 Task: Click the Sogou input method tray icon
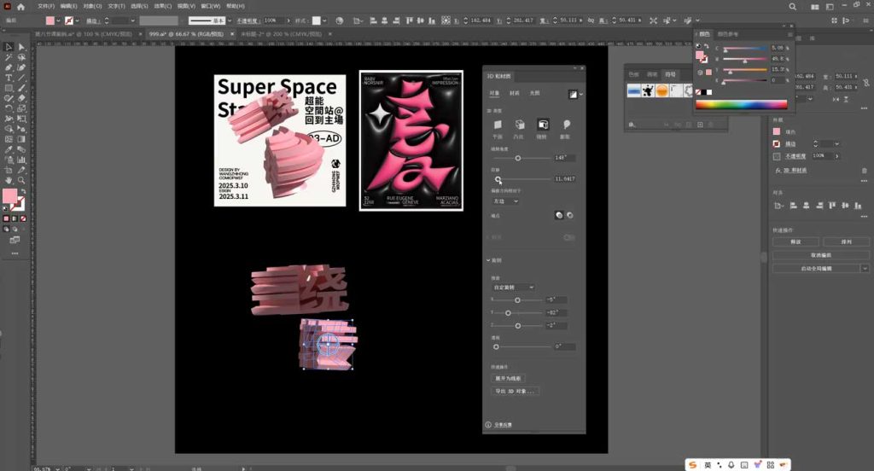tap(692, 464)
